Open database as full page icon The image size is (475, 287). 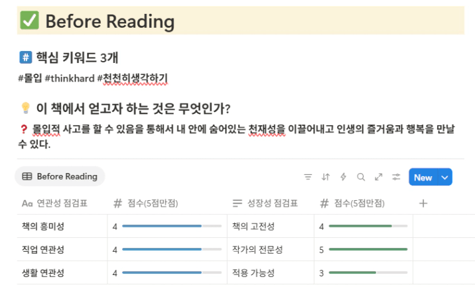click(x=378, y=177)
